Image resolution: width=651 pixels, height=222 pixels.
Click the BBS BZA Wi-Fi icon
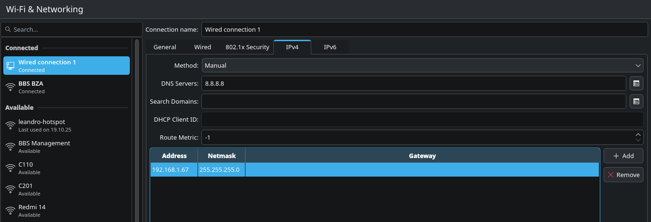click(x=10, y=87)
